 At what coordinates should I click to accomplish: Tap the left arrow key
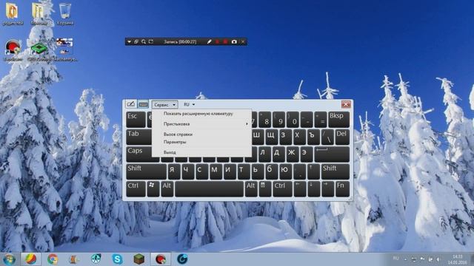tap(300, 189)
